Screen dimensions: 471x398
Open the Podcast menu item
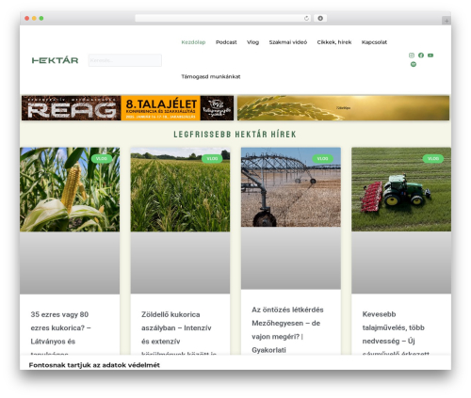226,42
